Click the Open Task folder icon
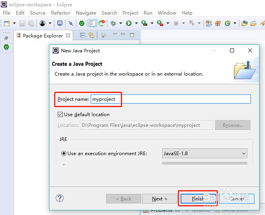 [253, 23]
